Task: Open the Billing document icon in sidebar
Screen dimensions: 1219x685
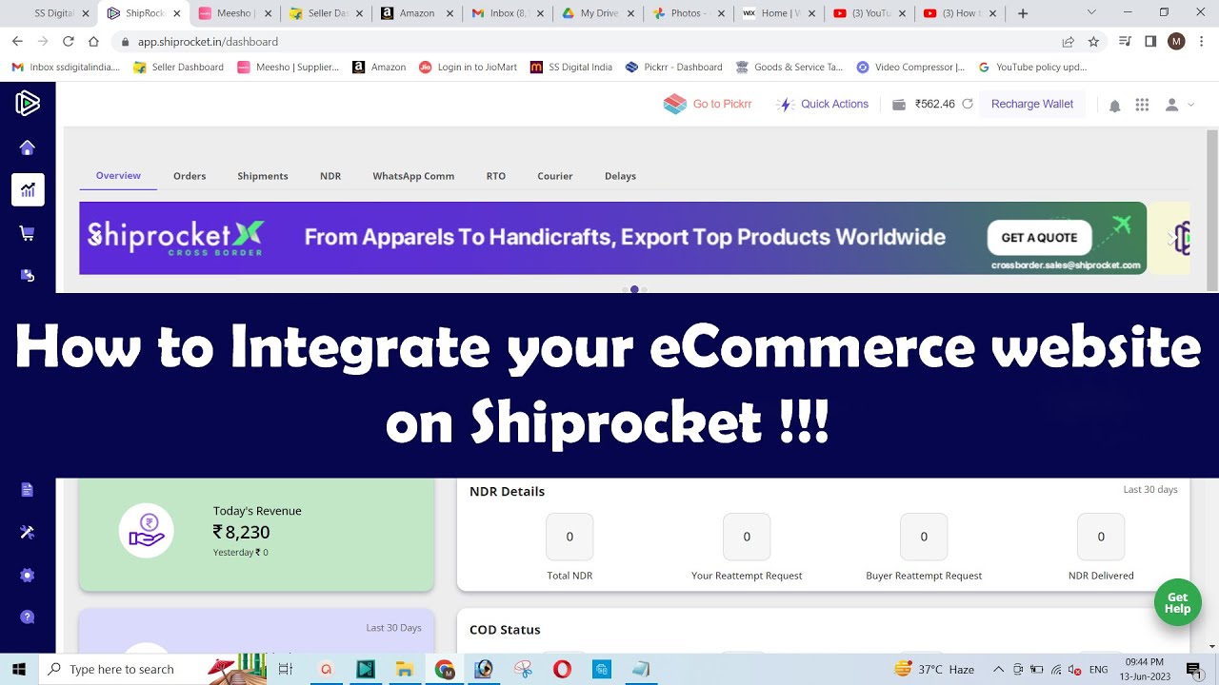Action: point(28,490)
